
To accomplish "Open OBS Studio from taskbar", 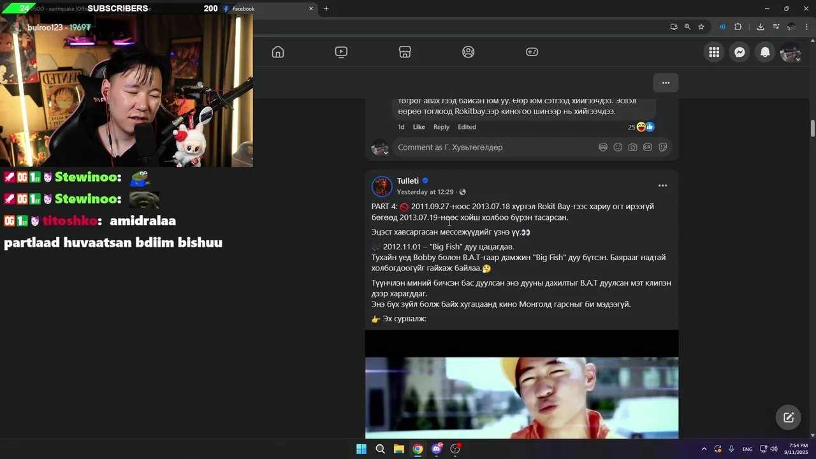I will [x=455, y=449].
